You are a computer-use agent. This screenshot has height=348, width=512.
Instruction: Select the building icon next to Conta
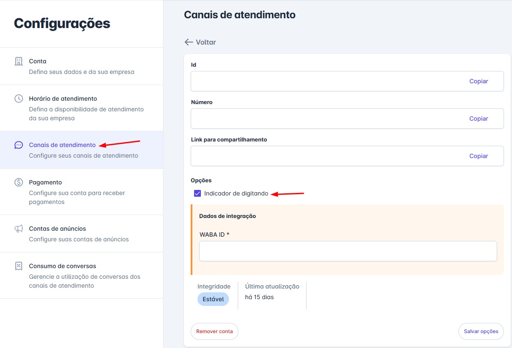[19, 61]
